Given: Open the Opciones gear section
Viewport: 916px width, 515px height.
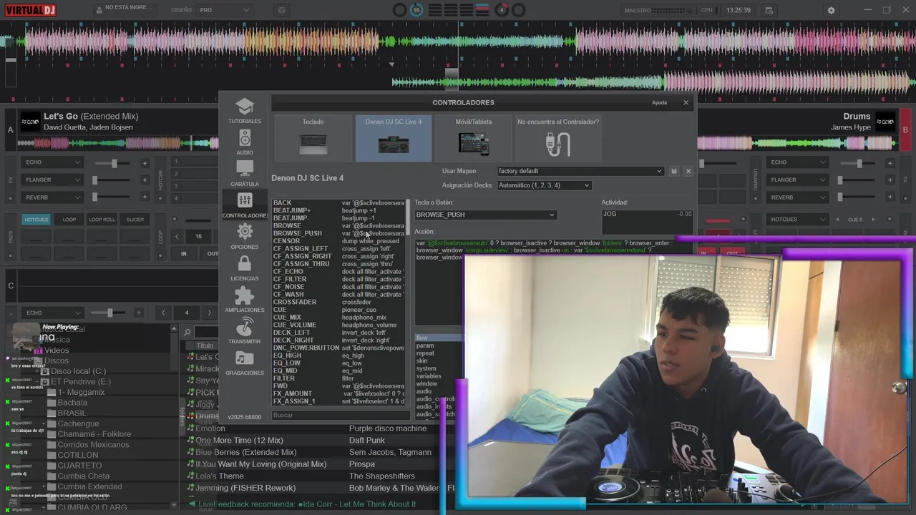Looking at the screenshot, I should coord(245,237).
